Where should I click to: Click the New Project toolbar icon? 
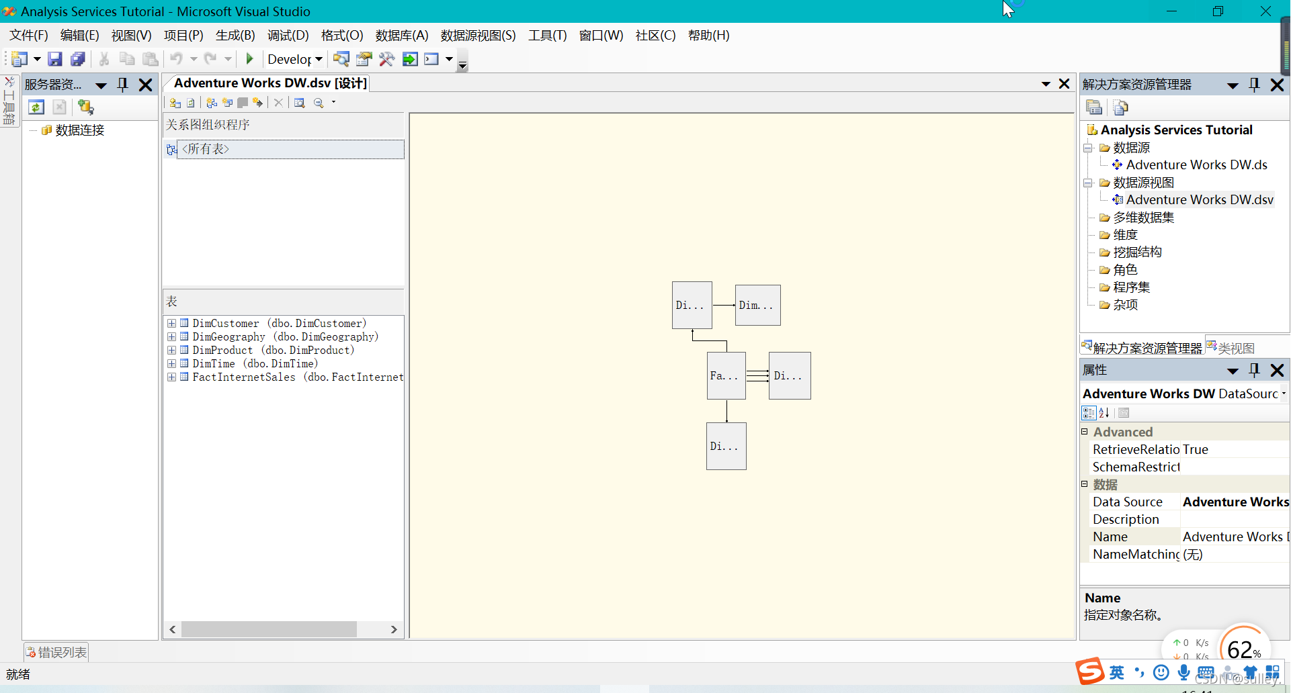(19, 59)
